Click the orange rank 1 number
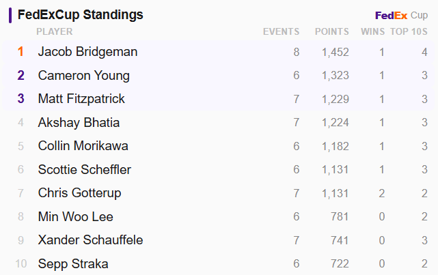This screenshot has width=438, height=275. (20, 52)
